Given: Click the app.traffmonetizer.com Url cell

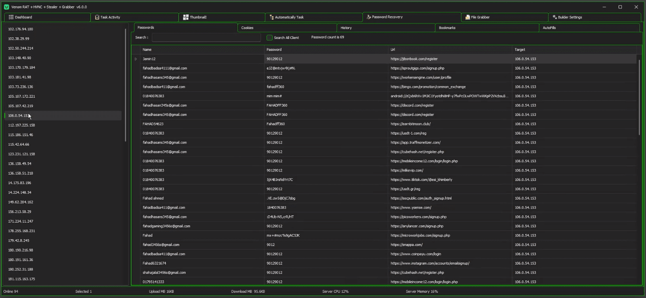Looking at the screenshot, I should (x=450, y=143).
